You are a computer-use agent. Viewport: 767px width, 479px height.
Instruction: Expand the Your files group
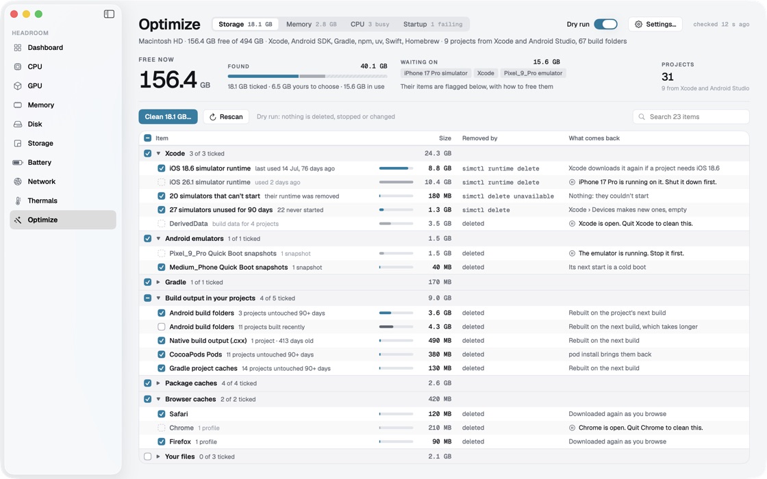point(158,456)
